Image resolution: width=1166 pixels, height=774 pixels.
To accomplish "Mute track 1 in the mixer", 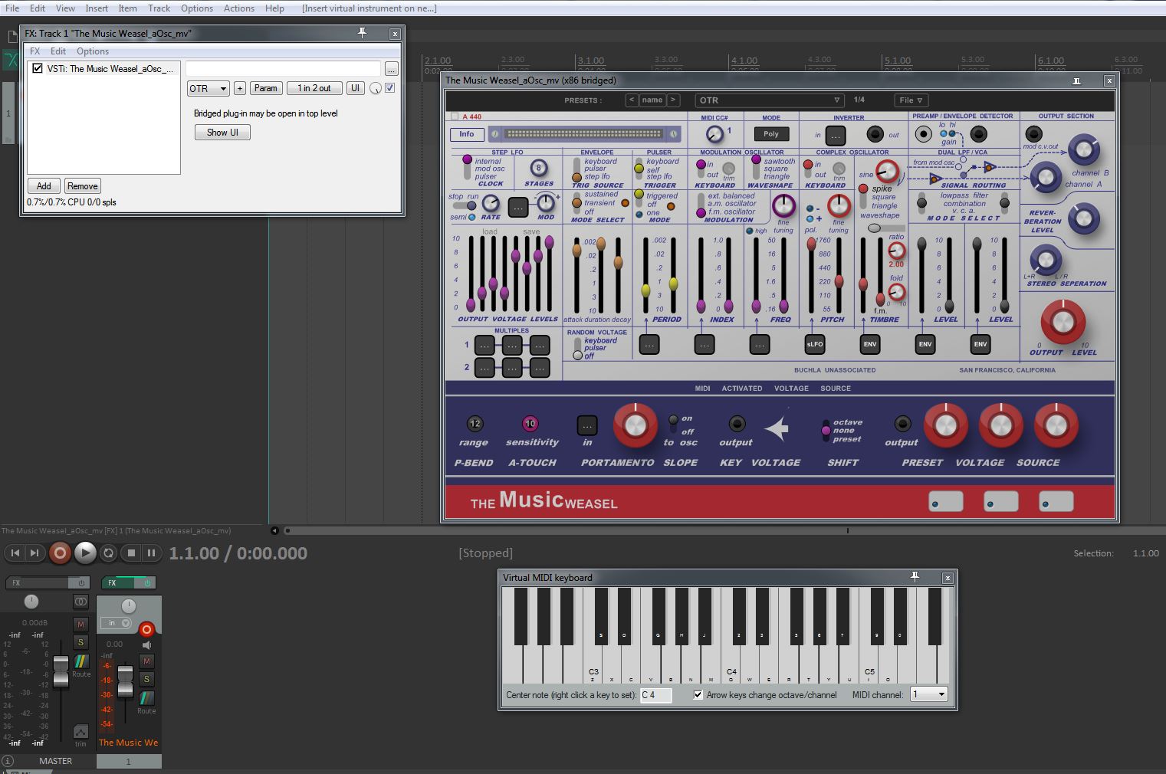I will [146, 661].
